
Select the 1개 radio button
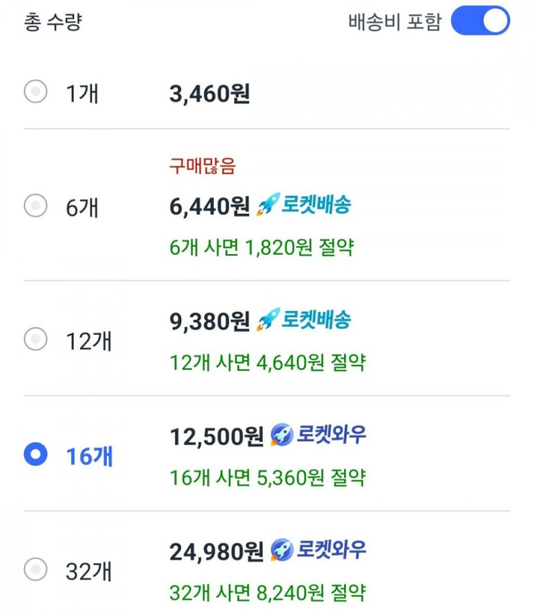[x=35, y=93]
